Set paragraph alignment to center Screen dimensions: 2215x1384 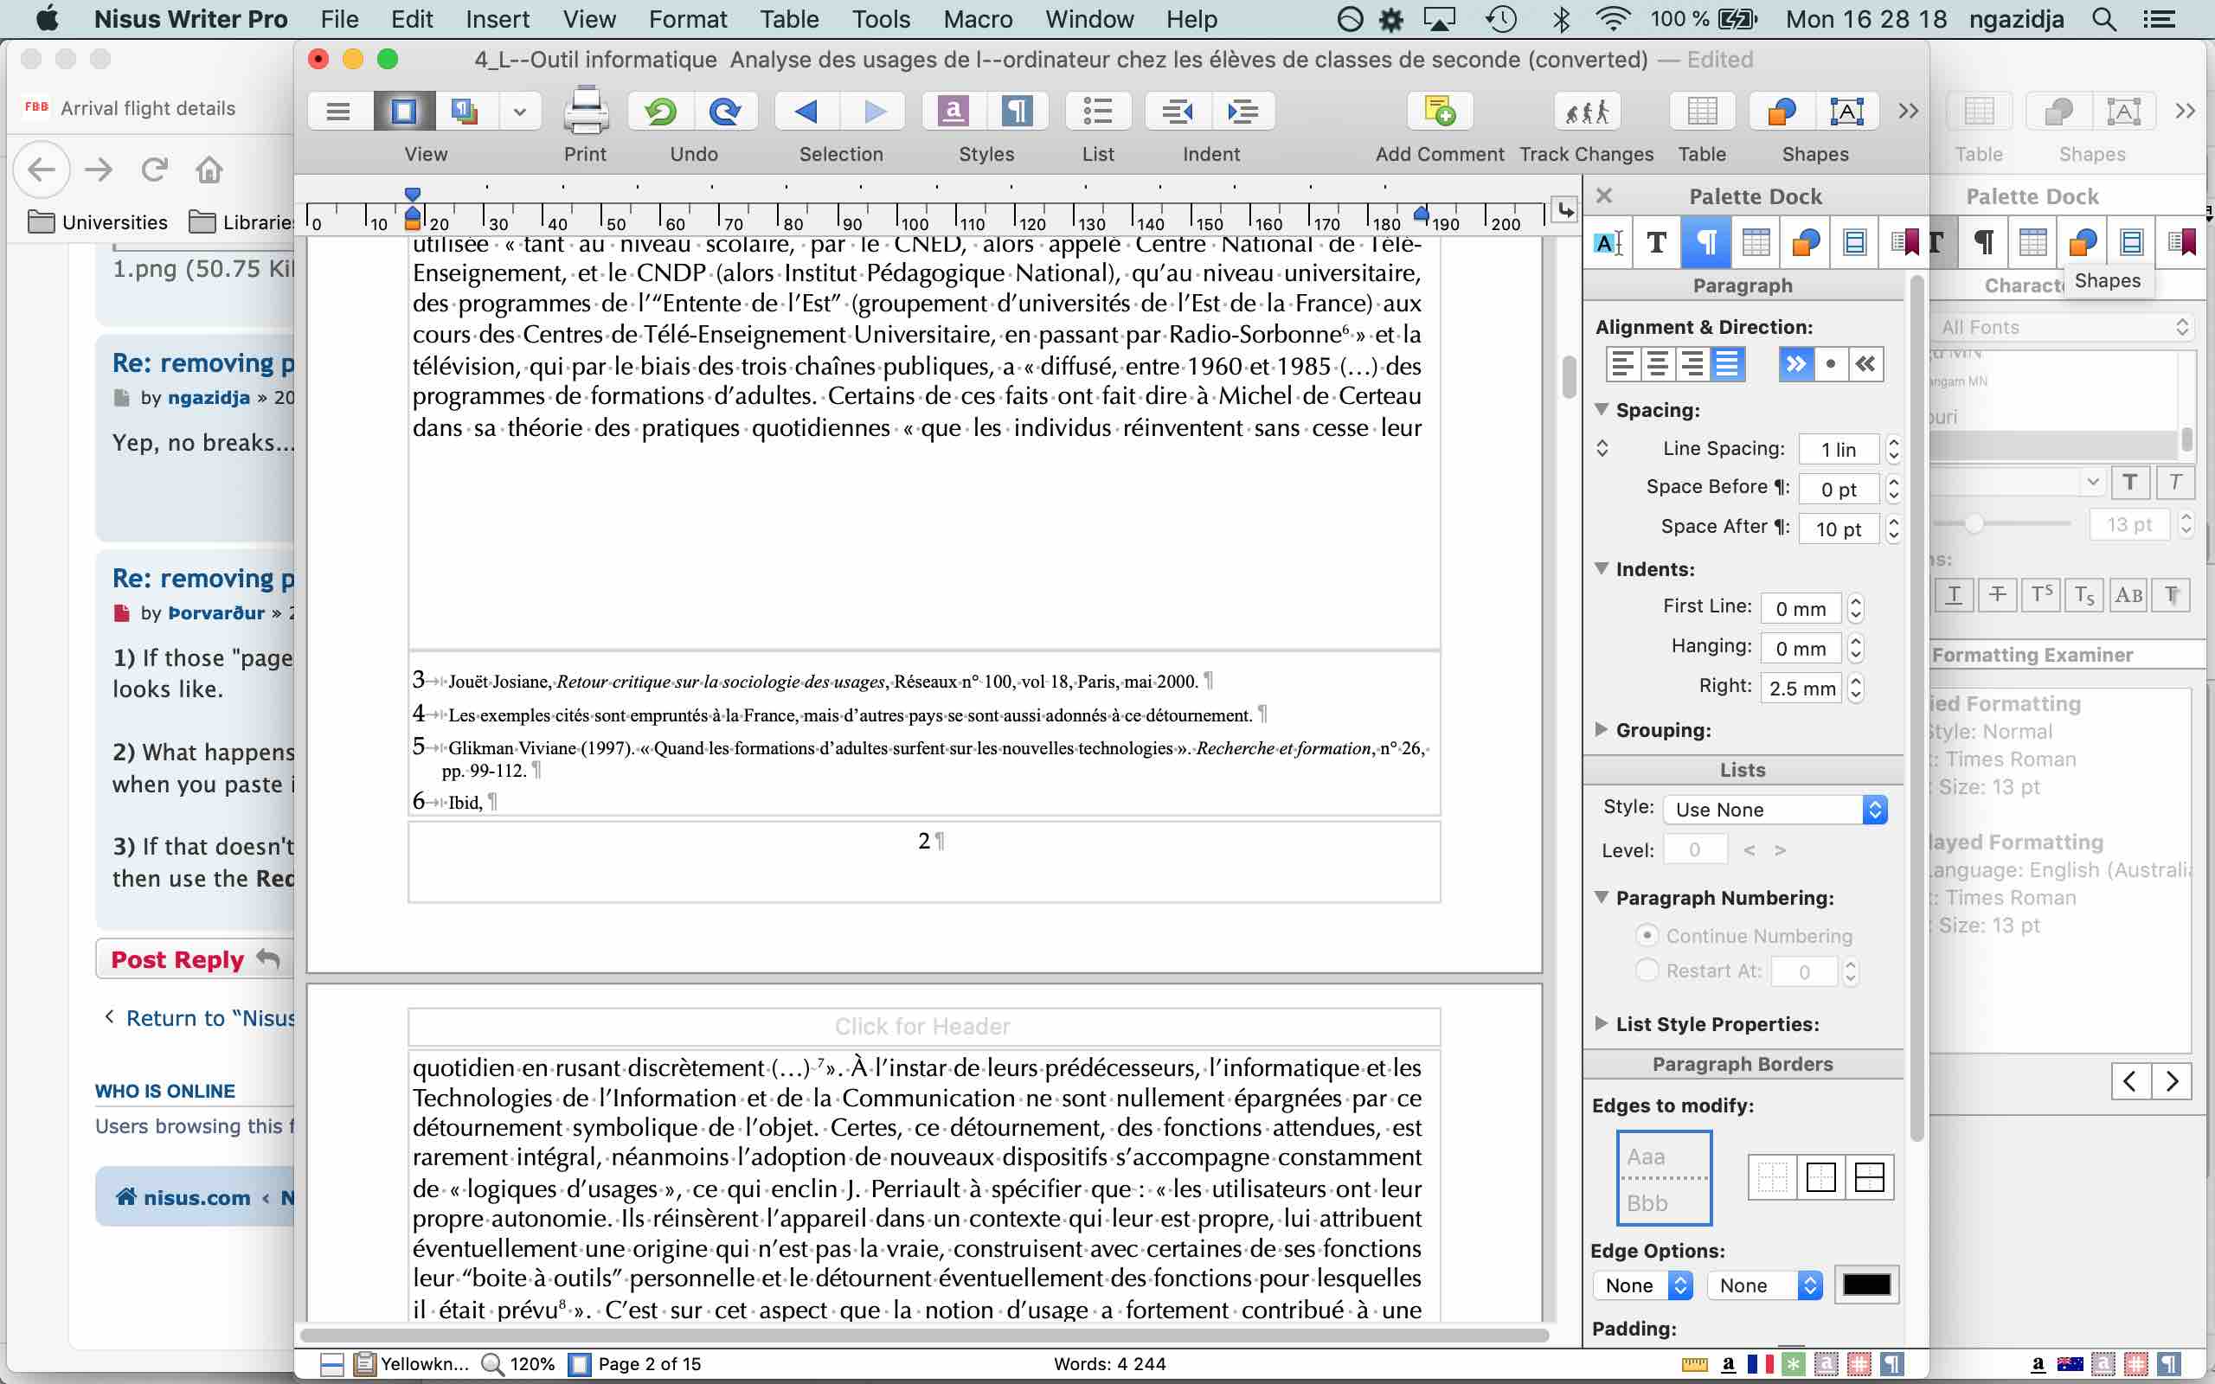click(1658, 364)
